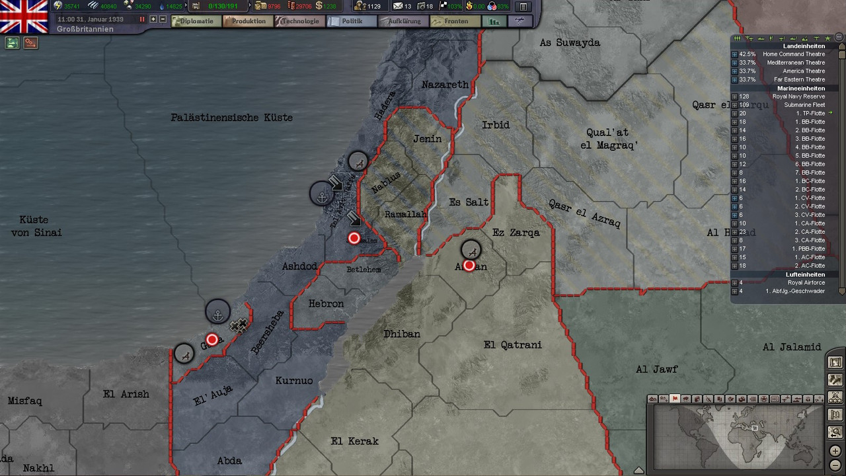Click the orange icon below the flag
The width and height of the screenshot is (846, 476).
30,43
